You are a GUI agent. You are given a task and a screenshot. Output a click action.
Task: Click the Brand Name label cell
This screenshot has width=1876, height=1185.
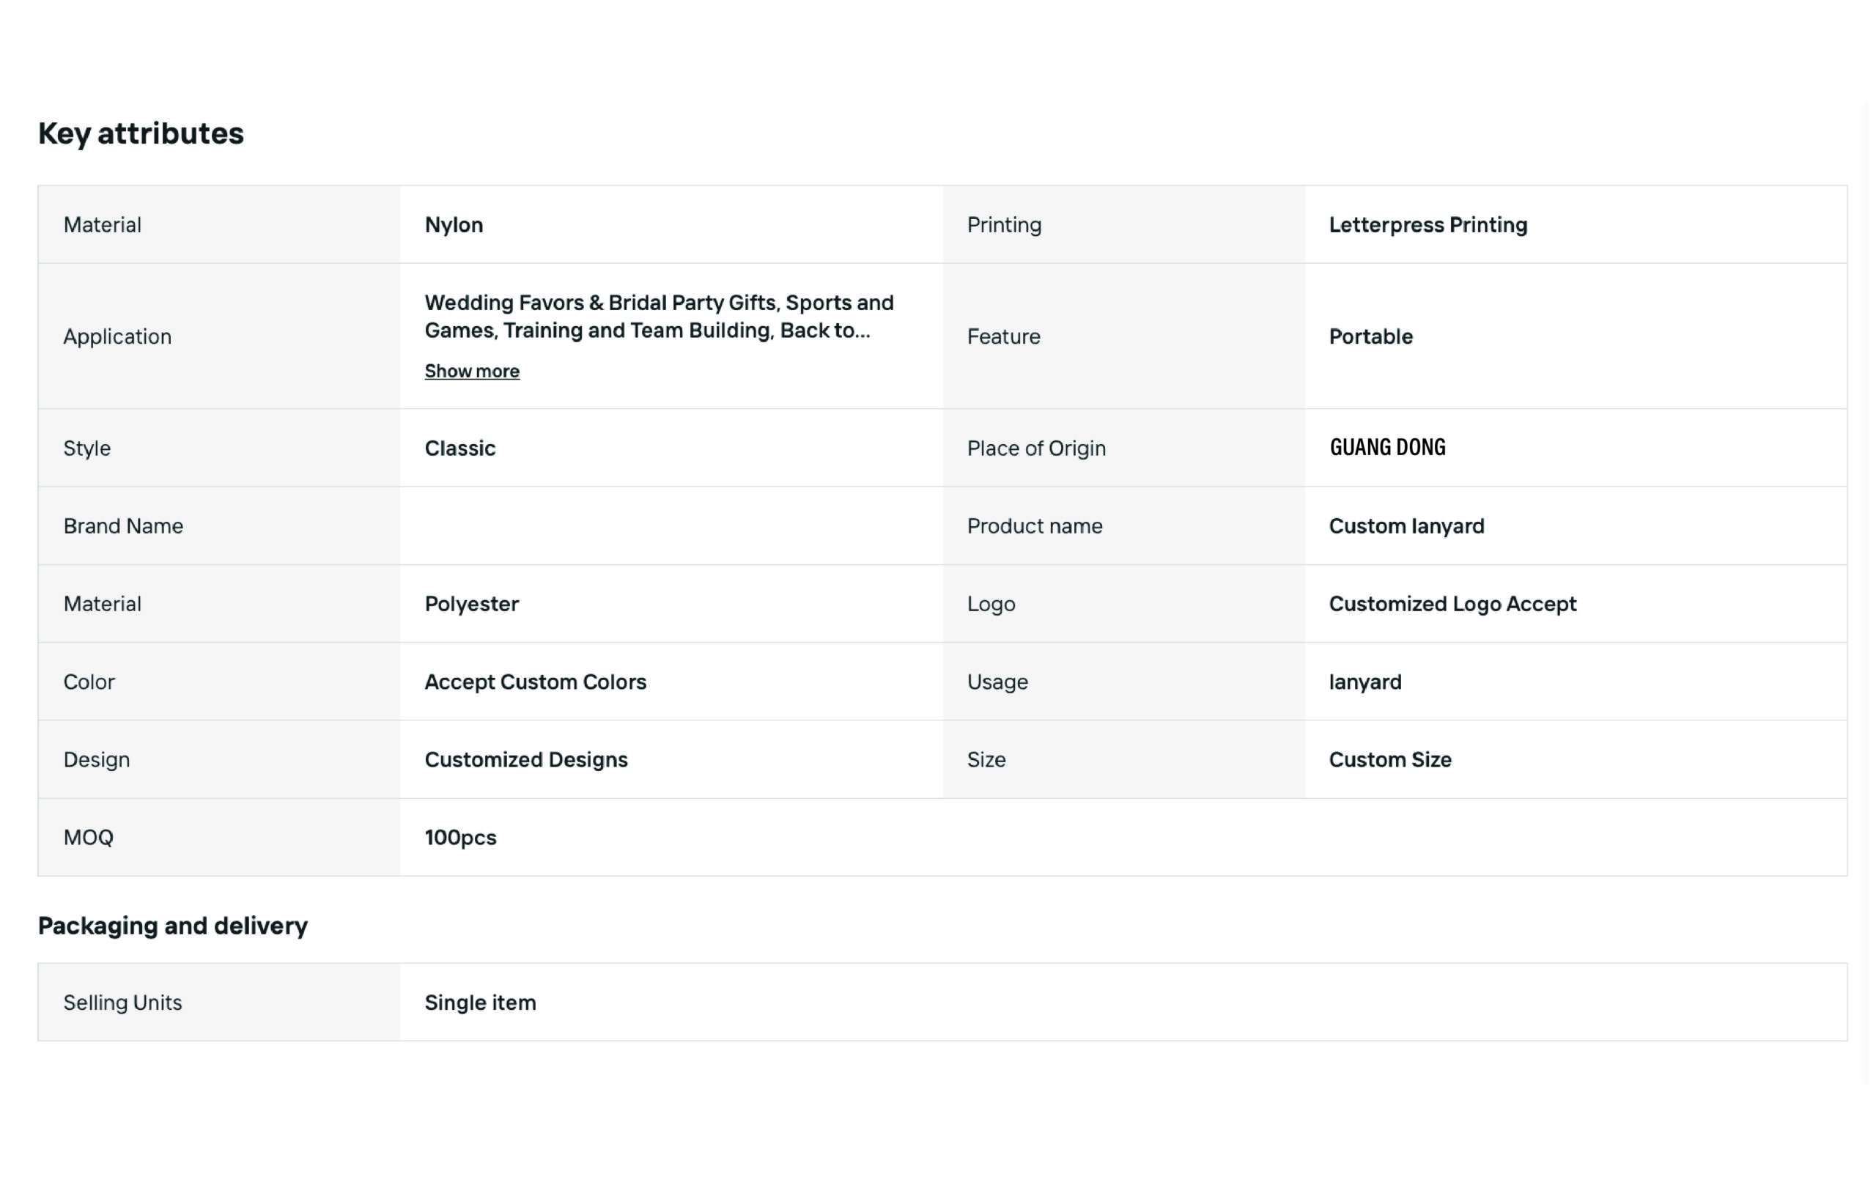[x=219, y=526]
